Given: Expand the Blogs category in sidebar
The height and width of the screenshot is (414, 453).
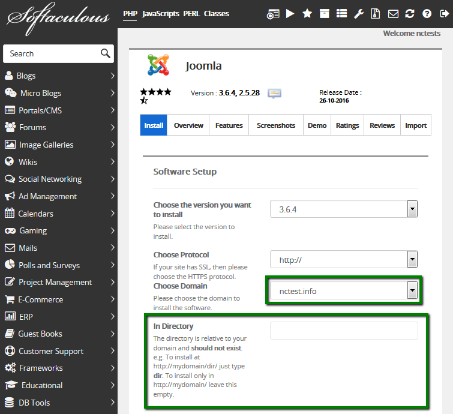Looking at the screenshot, I should (x=59, y=76).
